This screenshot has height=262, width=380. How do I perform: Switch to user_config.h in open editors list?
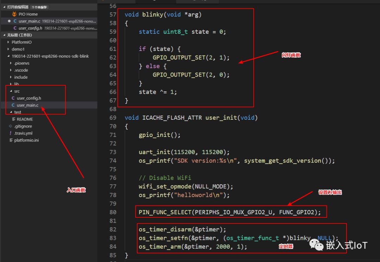pos(30,28)
